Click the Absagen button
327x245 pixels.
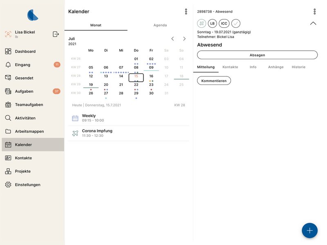coord(257,55)
